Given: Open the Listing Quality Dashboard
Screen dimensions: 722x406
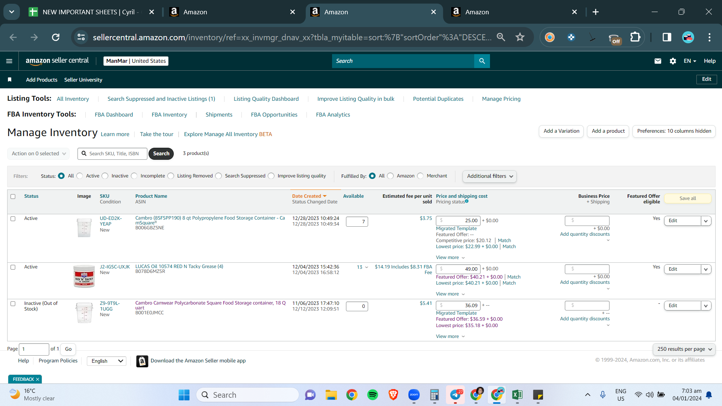Looking at the screenshot, I should pos(266,99).
